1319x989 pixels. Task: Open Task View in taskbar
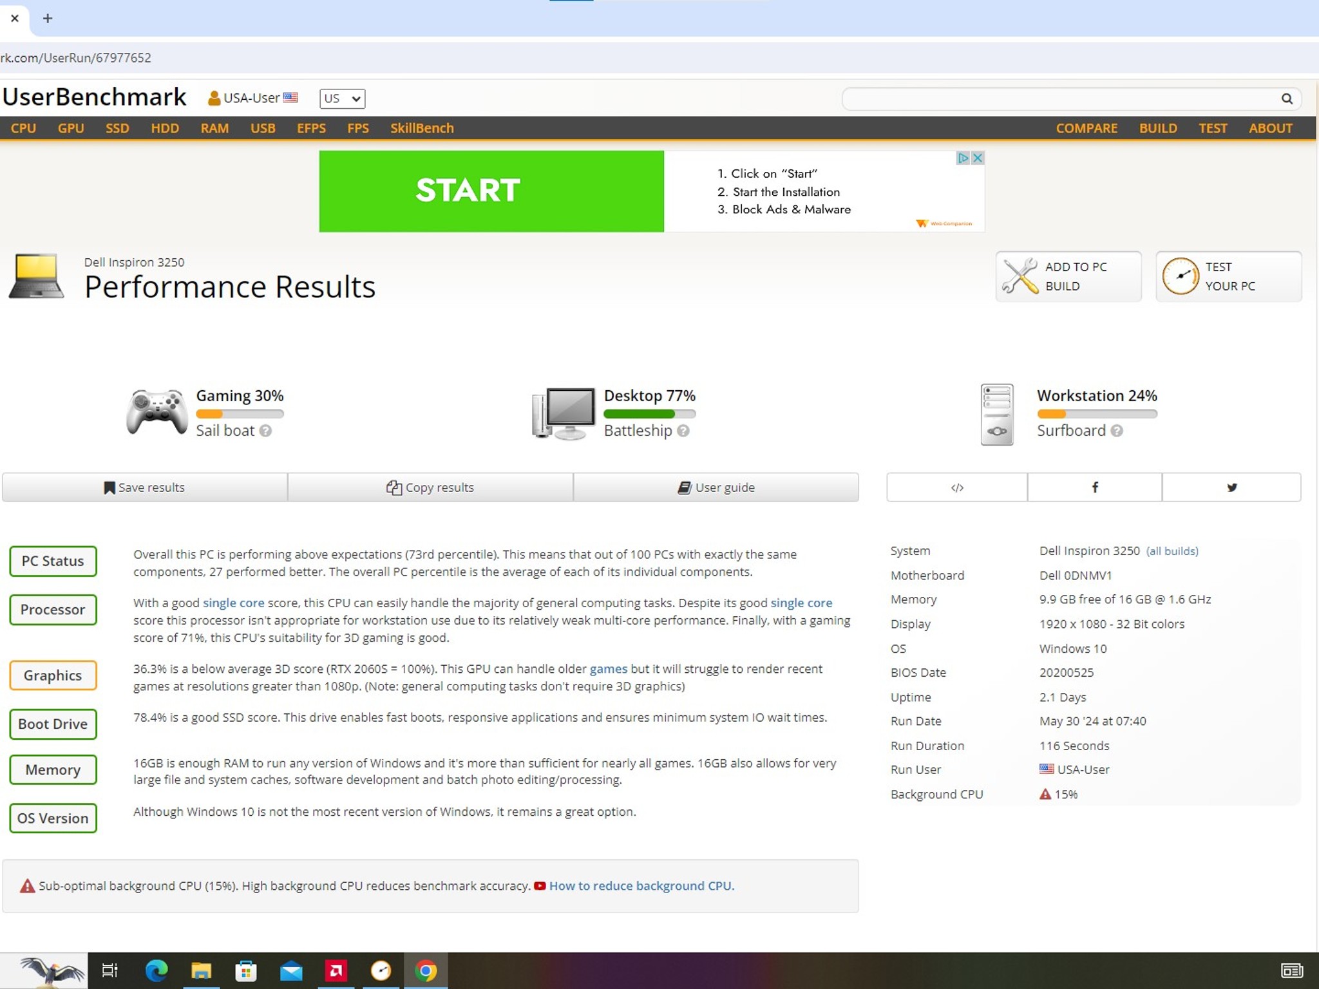(x=110, y=970)
